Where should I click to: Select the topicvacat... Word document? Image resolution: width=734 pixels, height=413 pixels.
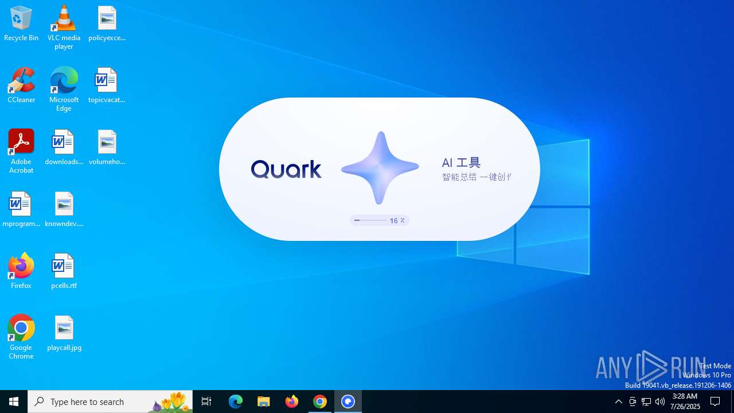[x=107, y=85]
